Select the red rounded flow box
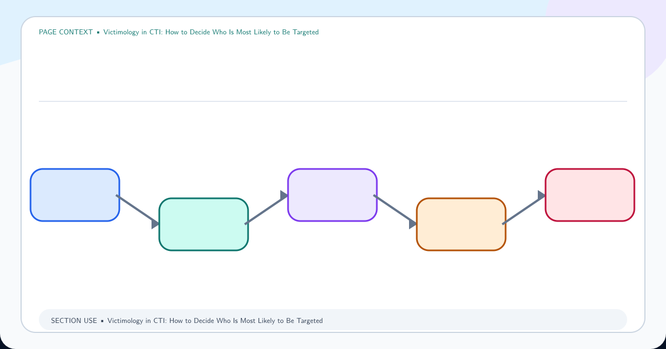Screen dimensions: 666x349 point(590,195)
